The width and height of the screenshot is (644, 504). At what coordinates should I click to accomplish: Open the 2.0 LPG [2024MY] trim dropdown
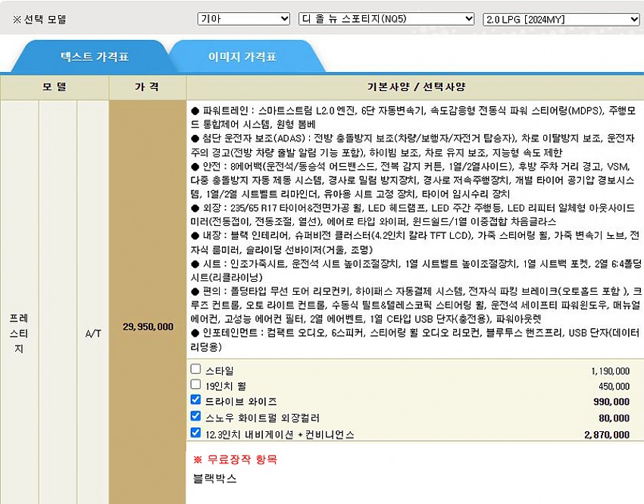pos(561,19)
